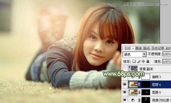This screenshot has height=103, width=171.
Task: Select 图层 5 image thumbnail
Action: [x=133, y=92]
